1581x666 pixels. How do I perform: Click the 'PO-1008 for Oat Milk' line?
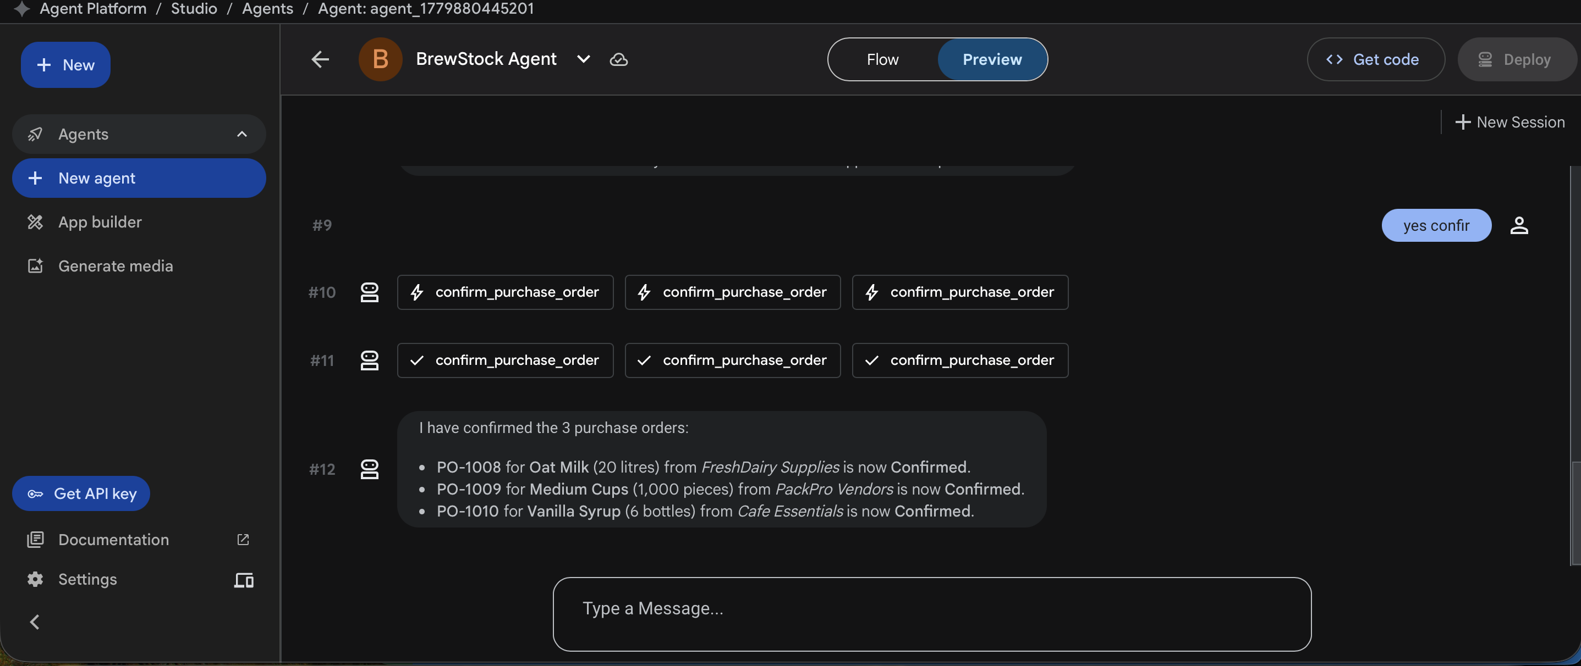pyautogui.click(x=704, y=467)
